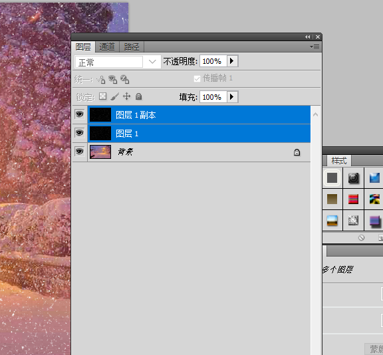Image resolution: width=383 pixels, height=355 pixels.
Task: Apply the black round button style
Action: pos(353,177)
